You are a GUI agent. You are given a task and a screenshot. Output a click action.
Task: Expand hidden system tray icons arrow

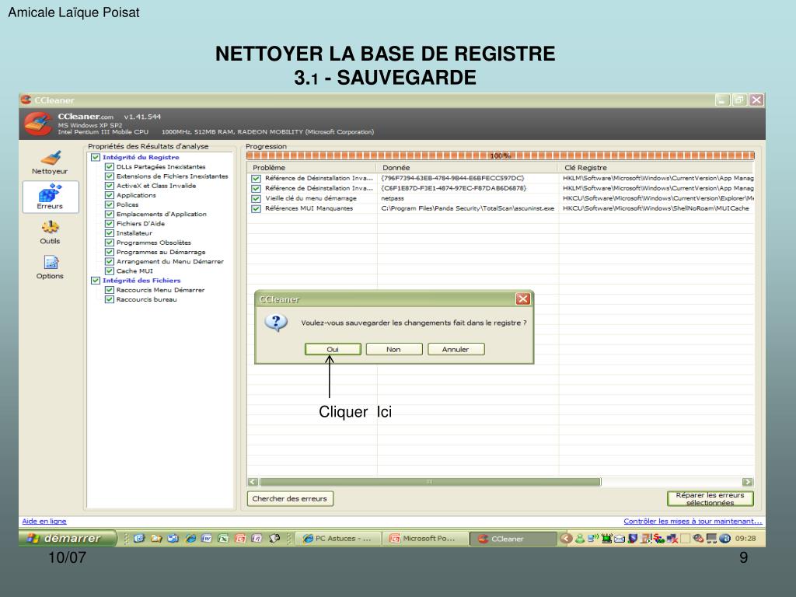pyautogui.click(x=566, y=539)
